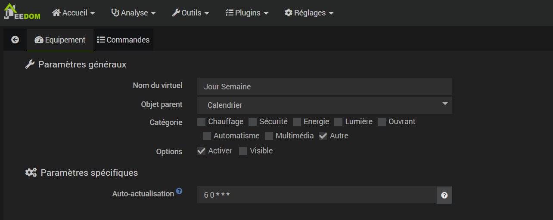Open the Analyse menu
The height and width of the screenshot is (220, 553).
(x=134, y=13)
